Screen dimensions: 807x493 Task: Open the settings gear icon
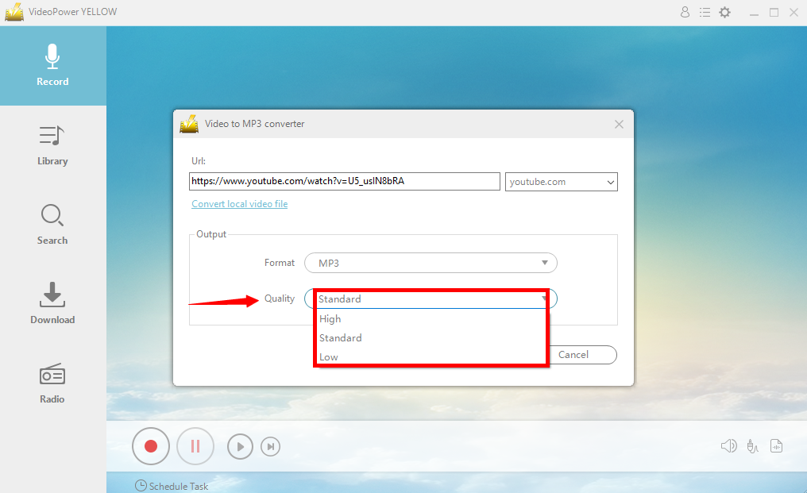[724, 13]
